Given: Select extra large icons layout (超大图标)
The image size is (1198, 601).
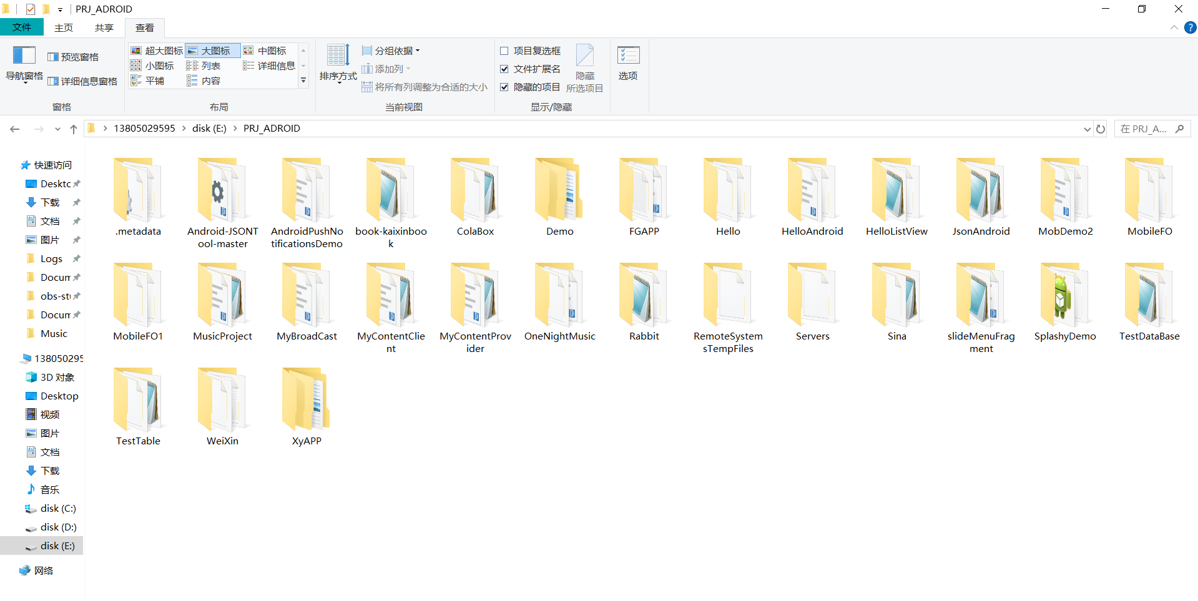Looking at the screenshot, I should (157, 51).
